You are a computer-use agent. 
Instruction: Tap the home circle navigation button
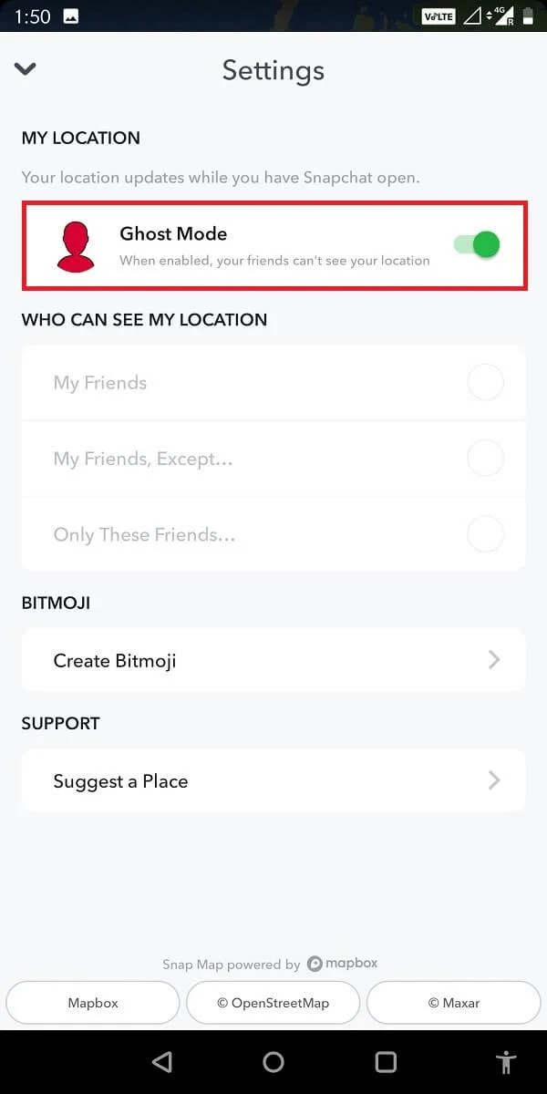[x=273, y=1061]
